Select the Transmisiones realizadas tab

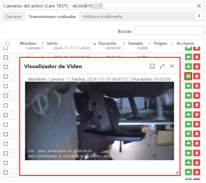pos(52,17)
